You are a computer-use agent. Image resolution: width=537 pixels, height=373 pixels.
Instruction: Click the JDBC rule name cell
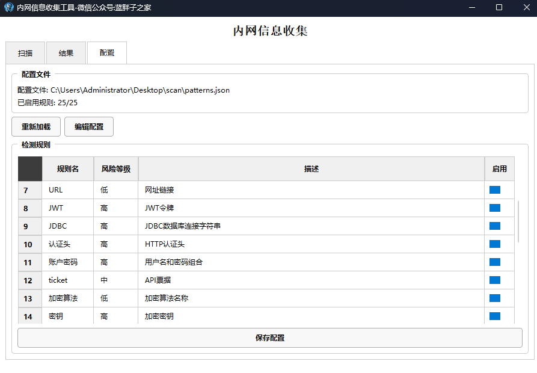[x=68, y=226]
